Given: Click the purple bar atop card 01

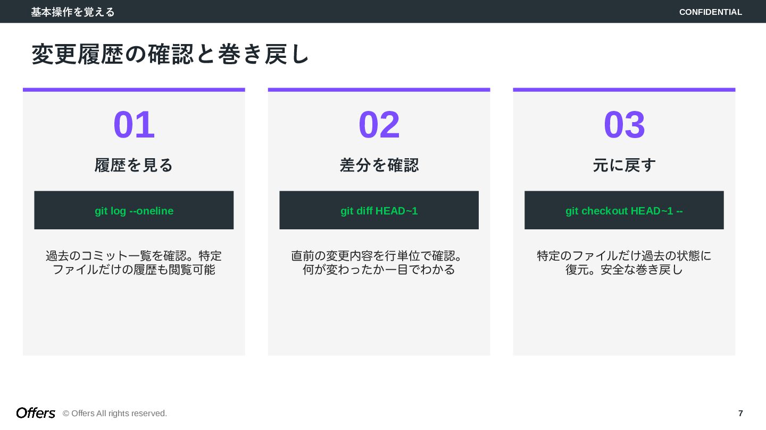Looking at the screenshot, I should tap(134, 90).
